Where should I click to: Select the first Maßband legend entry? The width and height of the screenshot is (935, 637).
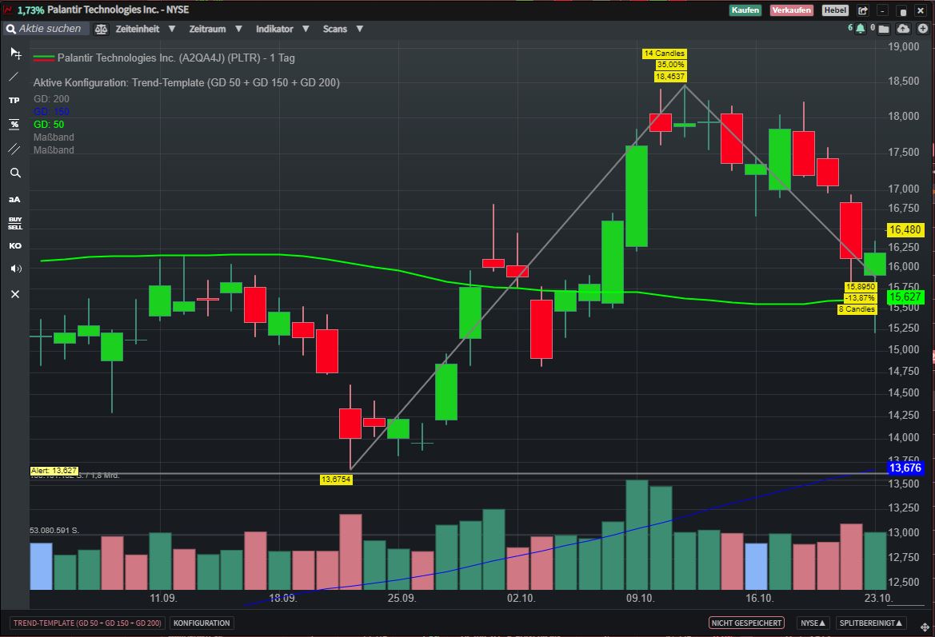(x=54, y=137)
